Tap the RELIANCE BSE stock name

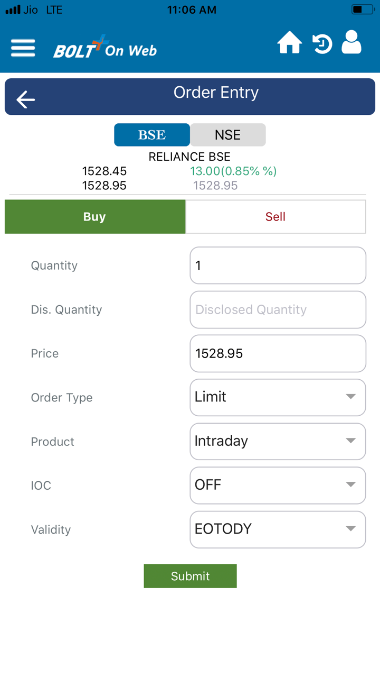coord(189,157)
